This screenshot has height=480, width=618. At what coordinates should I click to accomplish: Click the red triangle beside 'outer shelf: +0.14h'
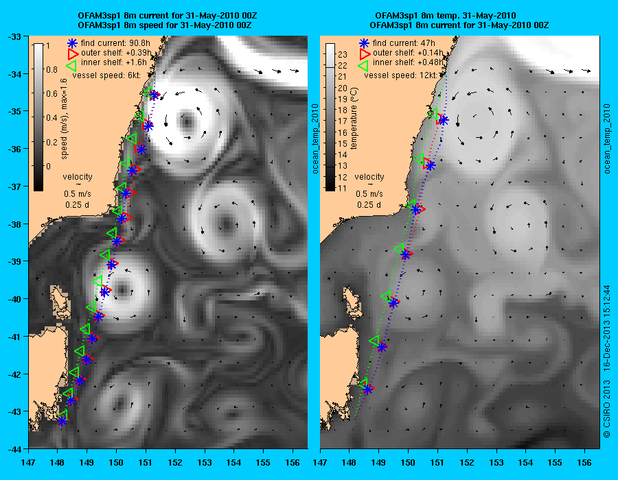click(x=365, y=53)
